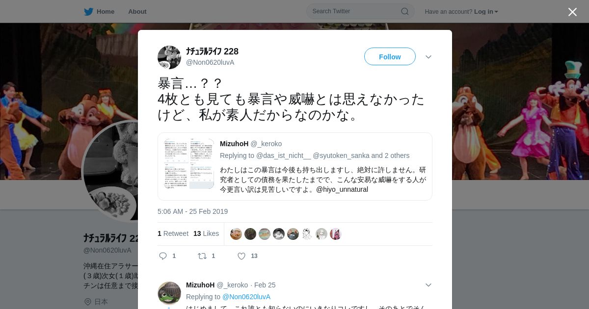The width and height of the screenshot is (589, 309).
Task: Open the tweet timestamp 5:06 AM link
Action: coord(192,211)
